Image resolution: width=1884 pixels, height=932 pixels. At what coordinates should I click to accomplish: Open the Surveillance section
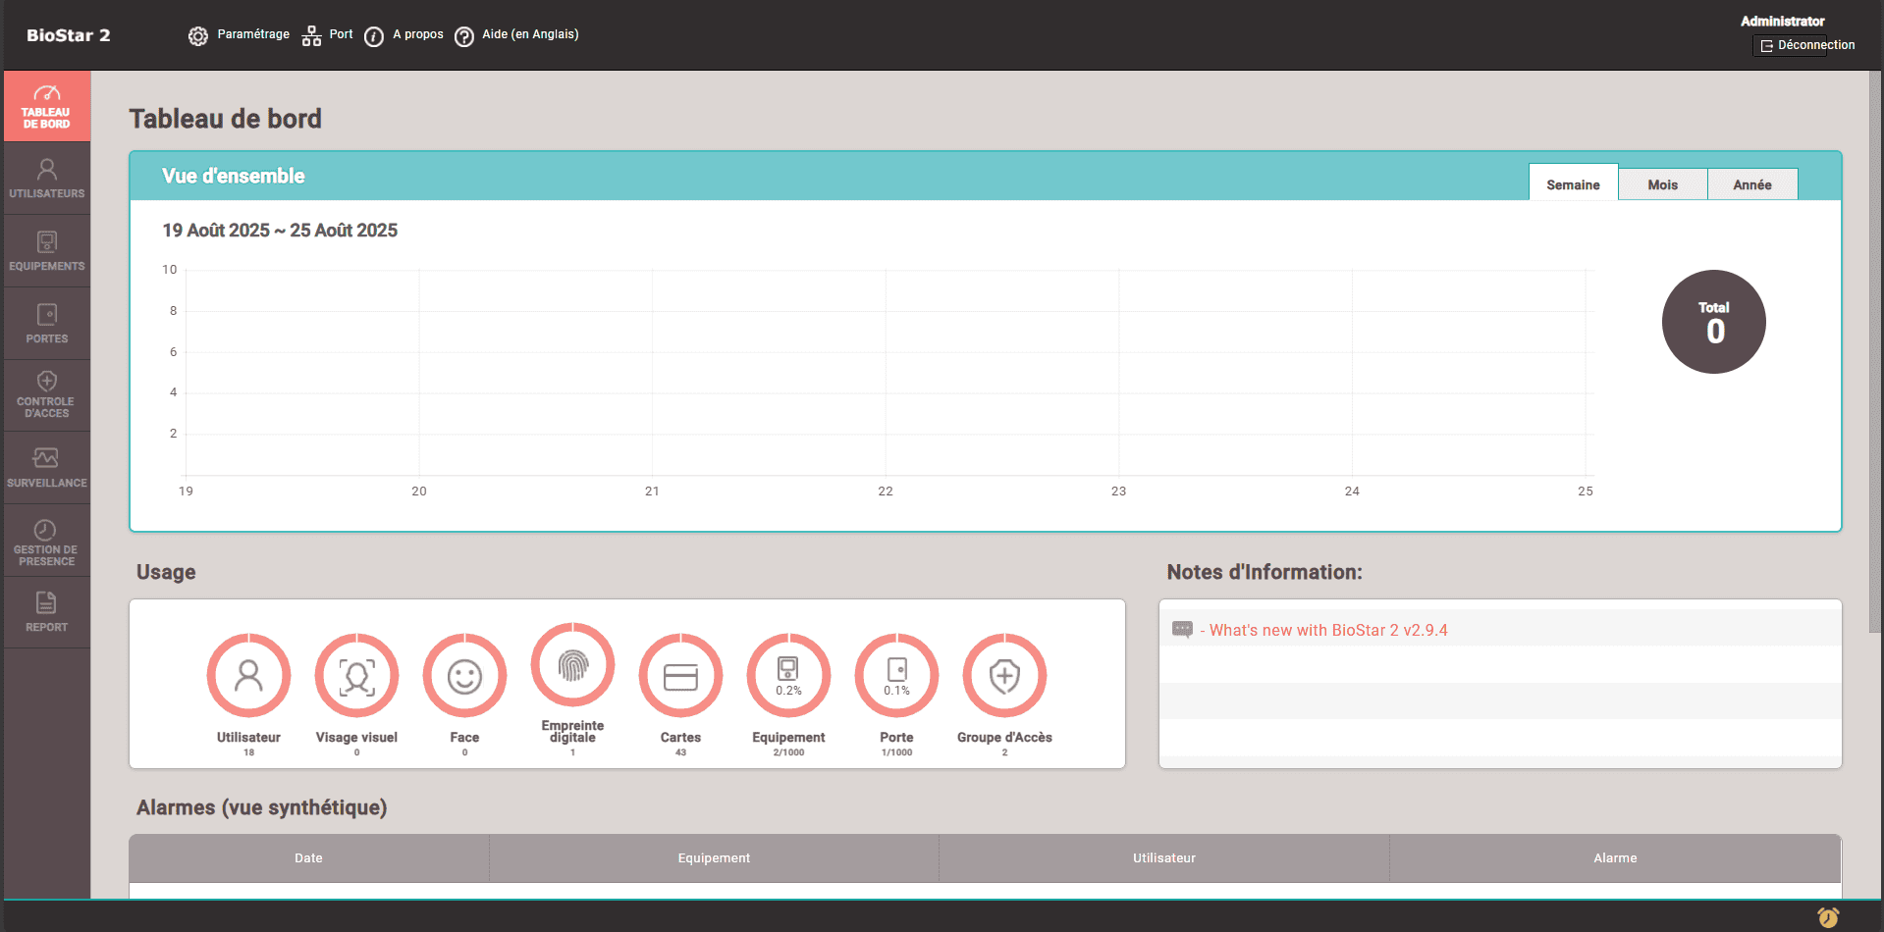[46, 466]
